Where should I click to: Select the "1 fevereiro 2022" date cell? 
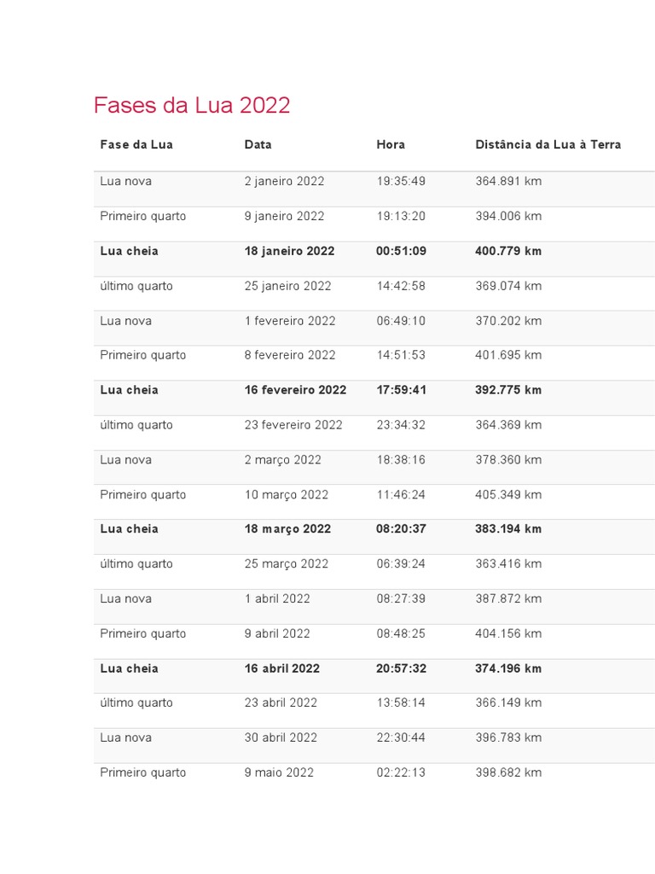290,321
